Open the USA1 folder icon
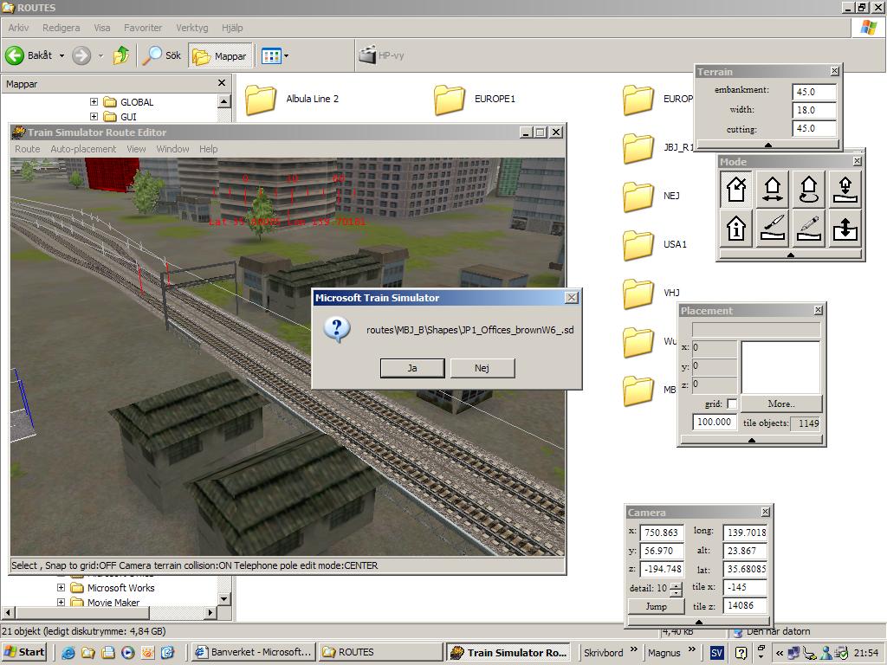This screenshot has width=887, height=665. tap(638, 245)
